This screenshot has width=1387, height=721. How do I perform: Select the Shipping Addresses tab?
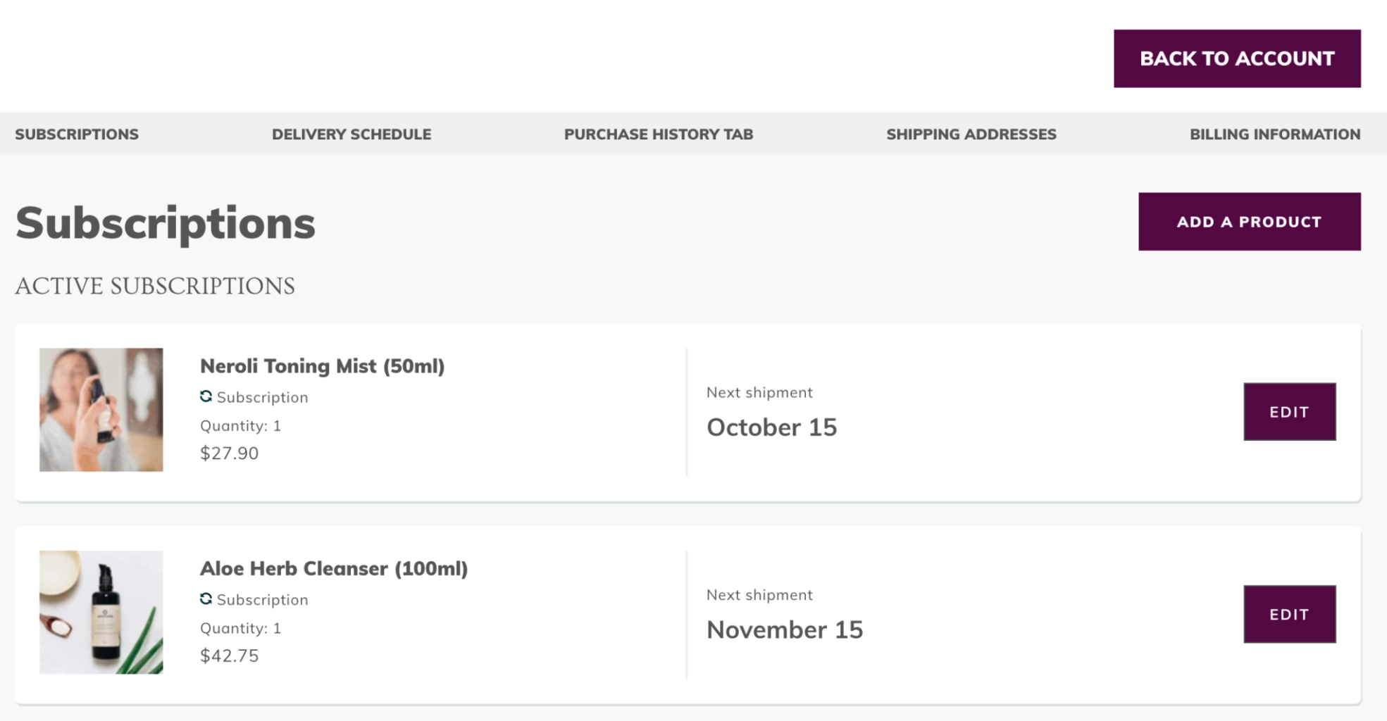[x=971, y=134]
